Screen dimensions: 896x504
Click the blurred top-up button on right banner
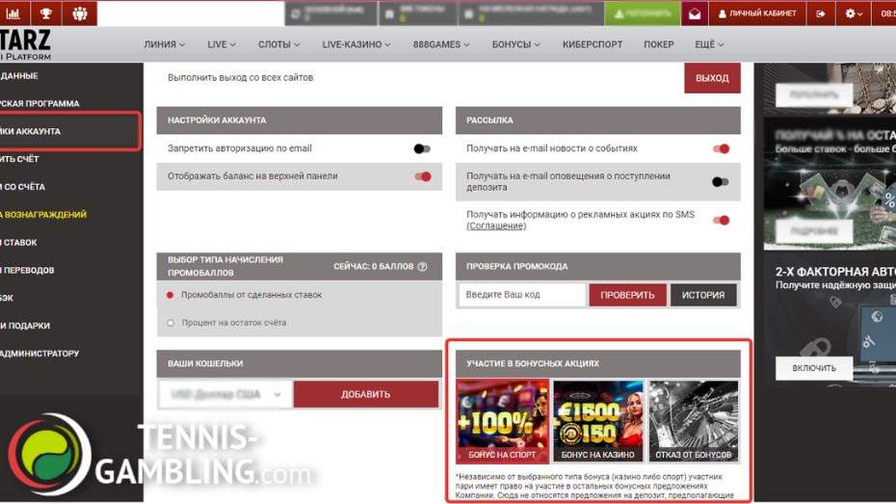814,94
